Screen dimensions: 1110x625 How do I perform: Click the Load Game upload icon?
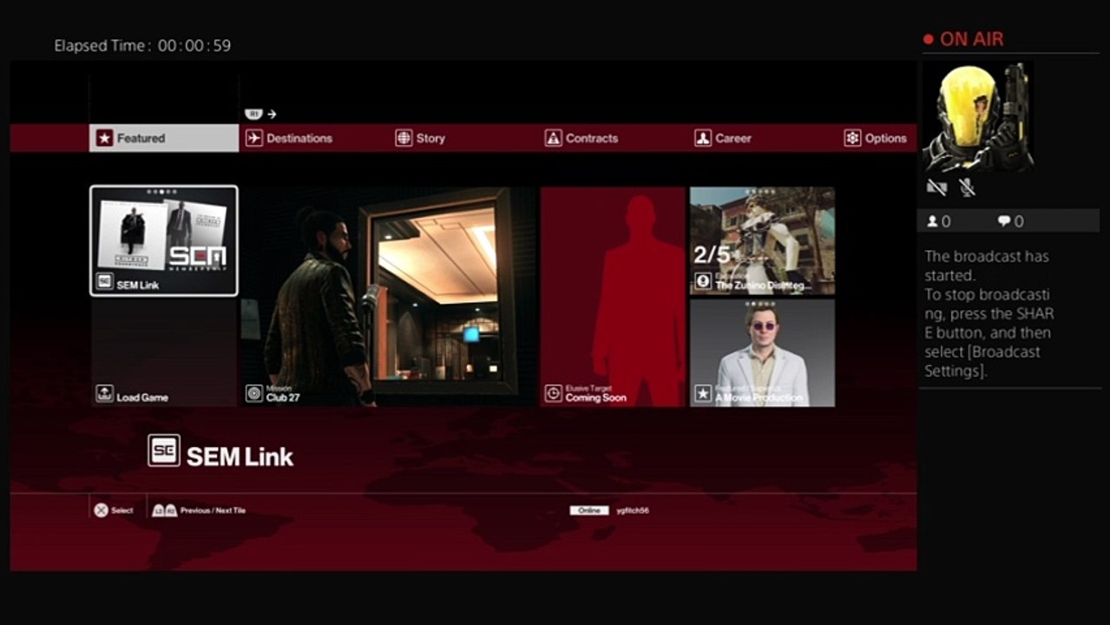point(104,393)
